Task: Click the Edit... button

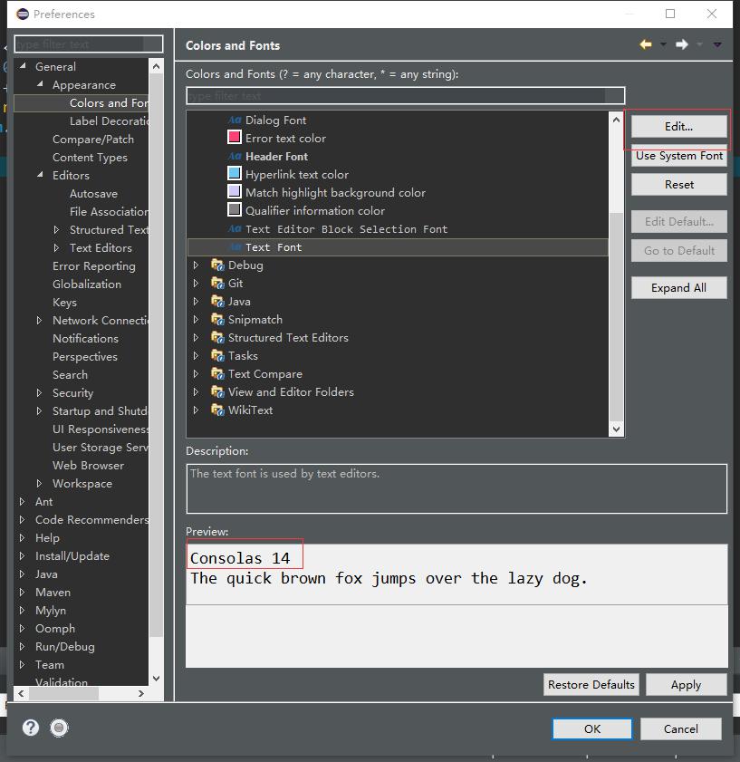Action: pyautogui.click(x=678, y=126)
